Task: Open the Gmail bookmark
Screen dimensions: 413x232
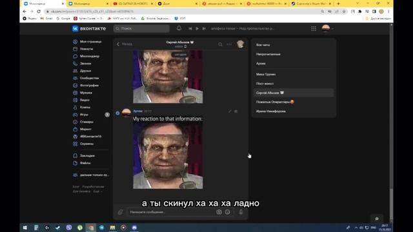Action: [x=46, y=19]
